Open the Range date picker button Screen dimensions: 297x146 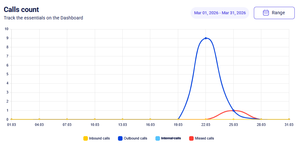[x=274, y=13]
